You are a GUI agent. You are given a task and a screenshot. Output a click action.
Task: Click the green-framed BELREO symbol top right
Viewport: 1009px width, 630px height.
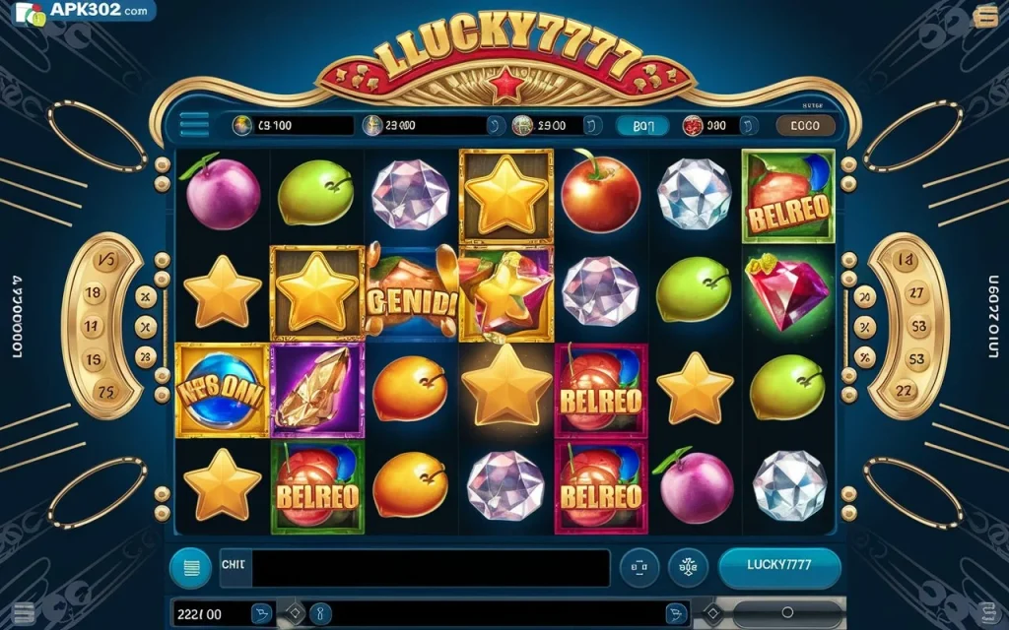pos(788,196)
